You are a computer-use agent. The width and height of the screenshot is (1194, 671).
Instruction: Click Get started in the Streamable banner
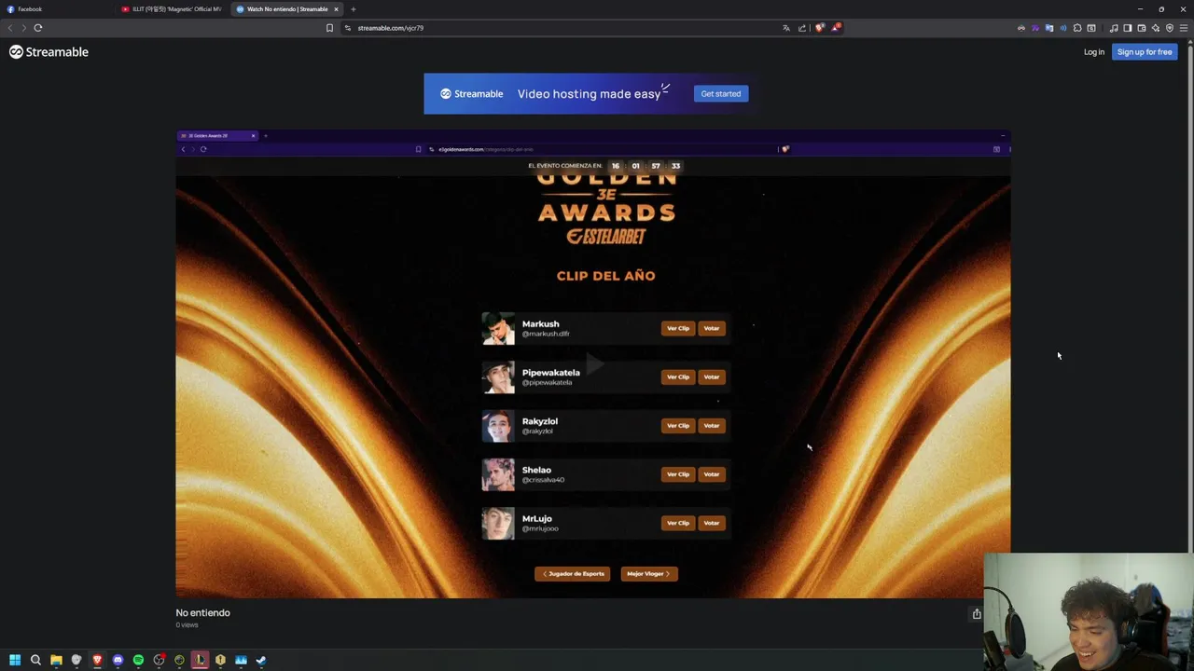[721, 93]
